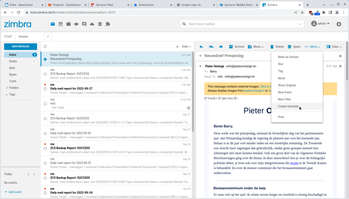The height and width of the screenshot is (199, 349).
Task: Open the settings gear icon
Action: click(339, 24)
